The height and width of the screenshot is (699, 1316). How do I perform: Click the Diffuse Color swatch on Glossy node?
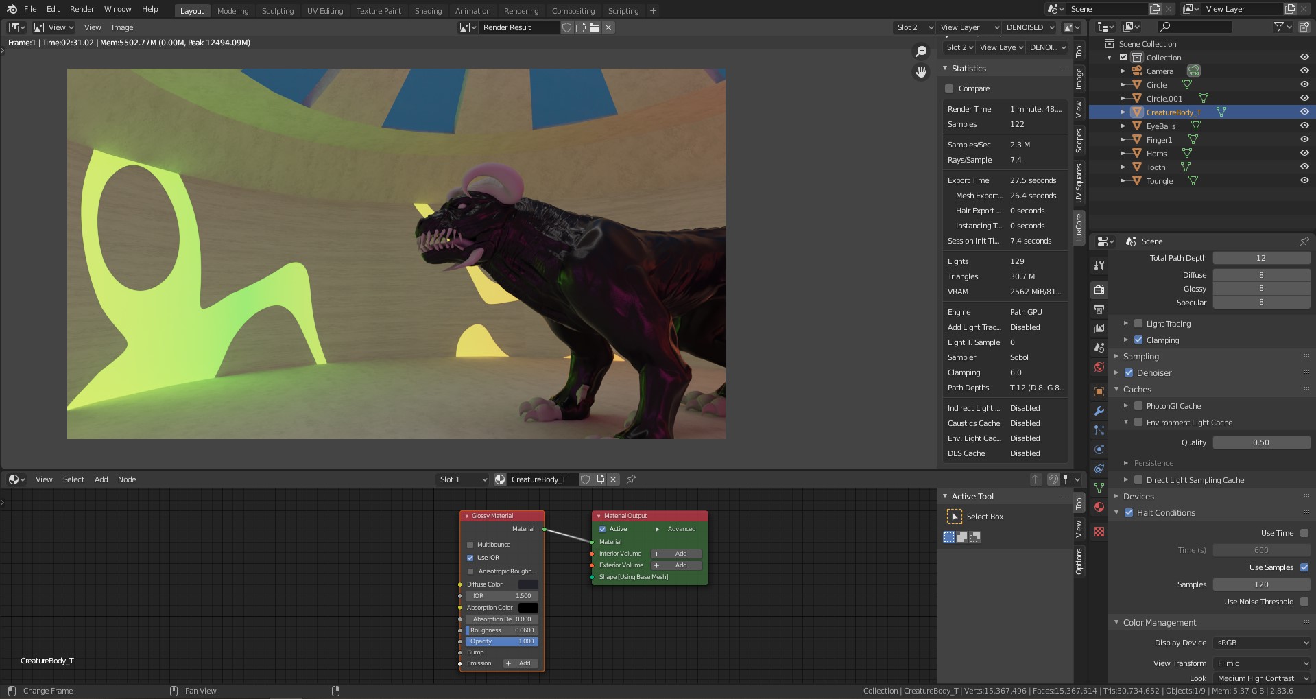pyautogui.click(x=527, y=584)
